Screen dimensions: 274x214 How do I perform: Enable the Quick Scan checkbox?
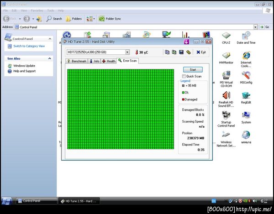coord(184,76)
